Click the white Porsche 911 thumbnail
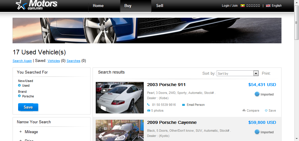 119,98
